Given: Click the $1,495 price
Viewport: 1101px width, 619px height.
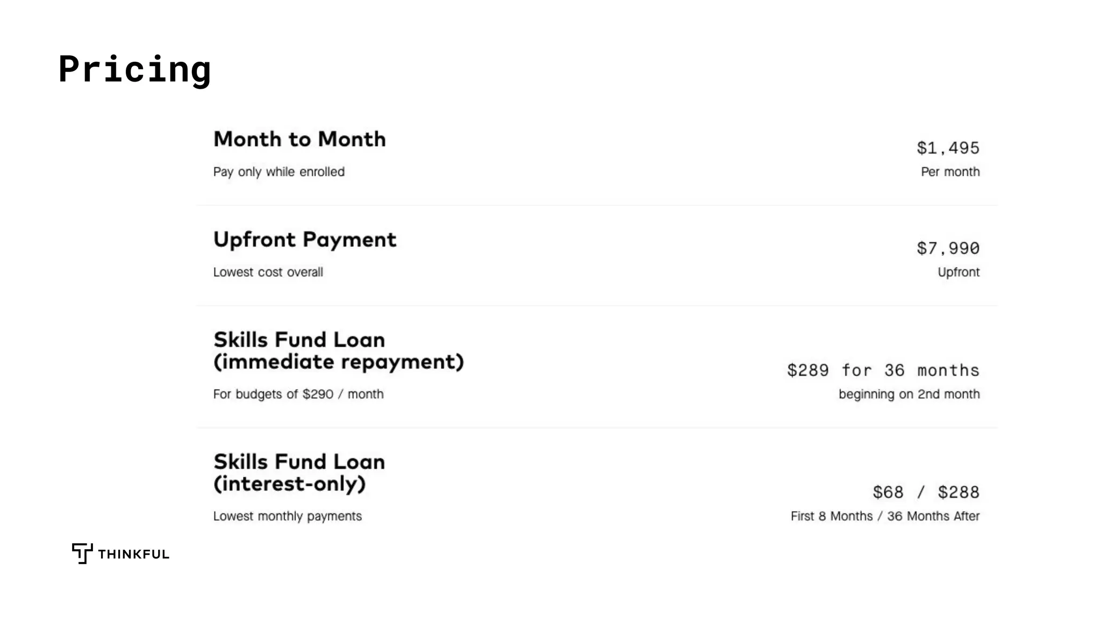Looking at the screenshot, I should [948, 148].
